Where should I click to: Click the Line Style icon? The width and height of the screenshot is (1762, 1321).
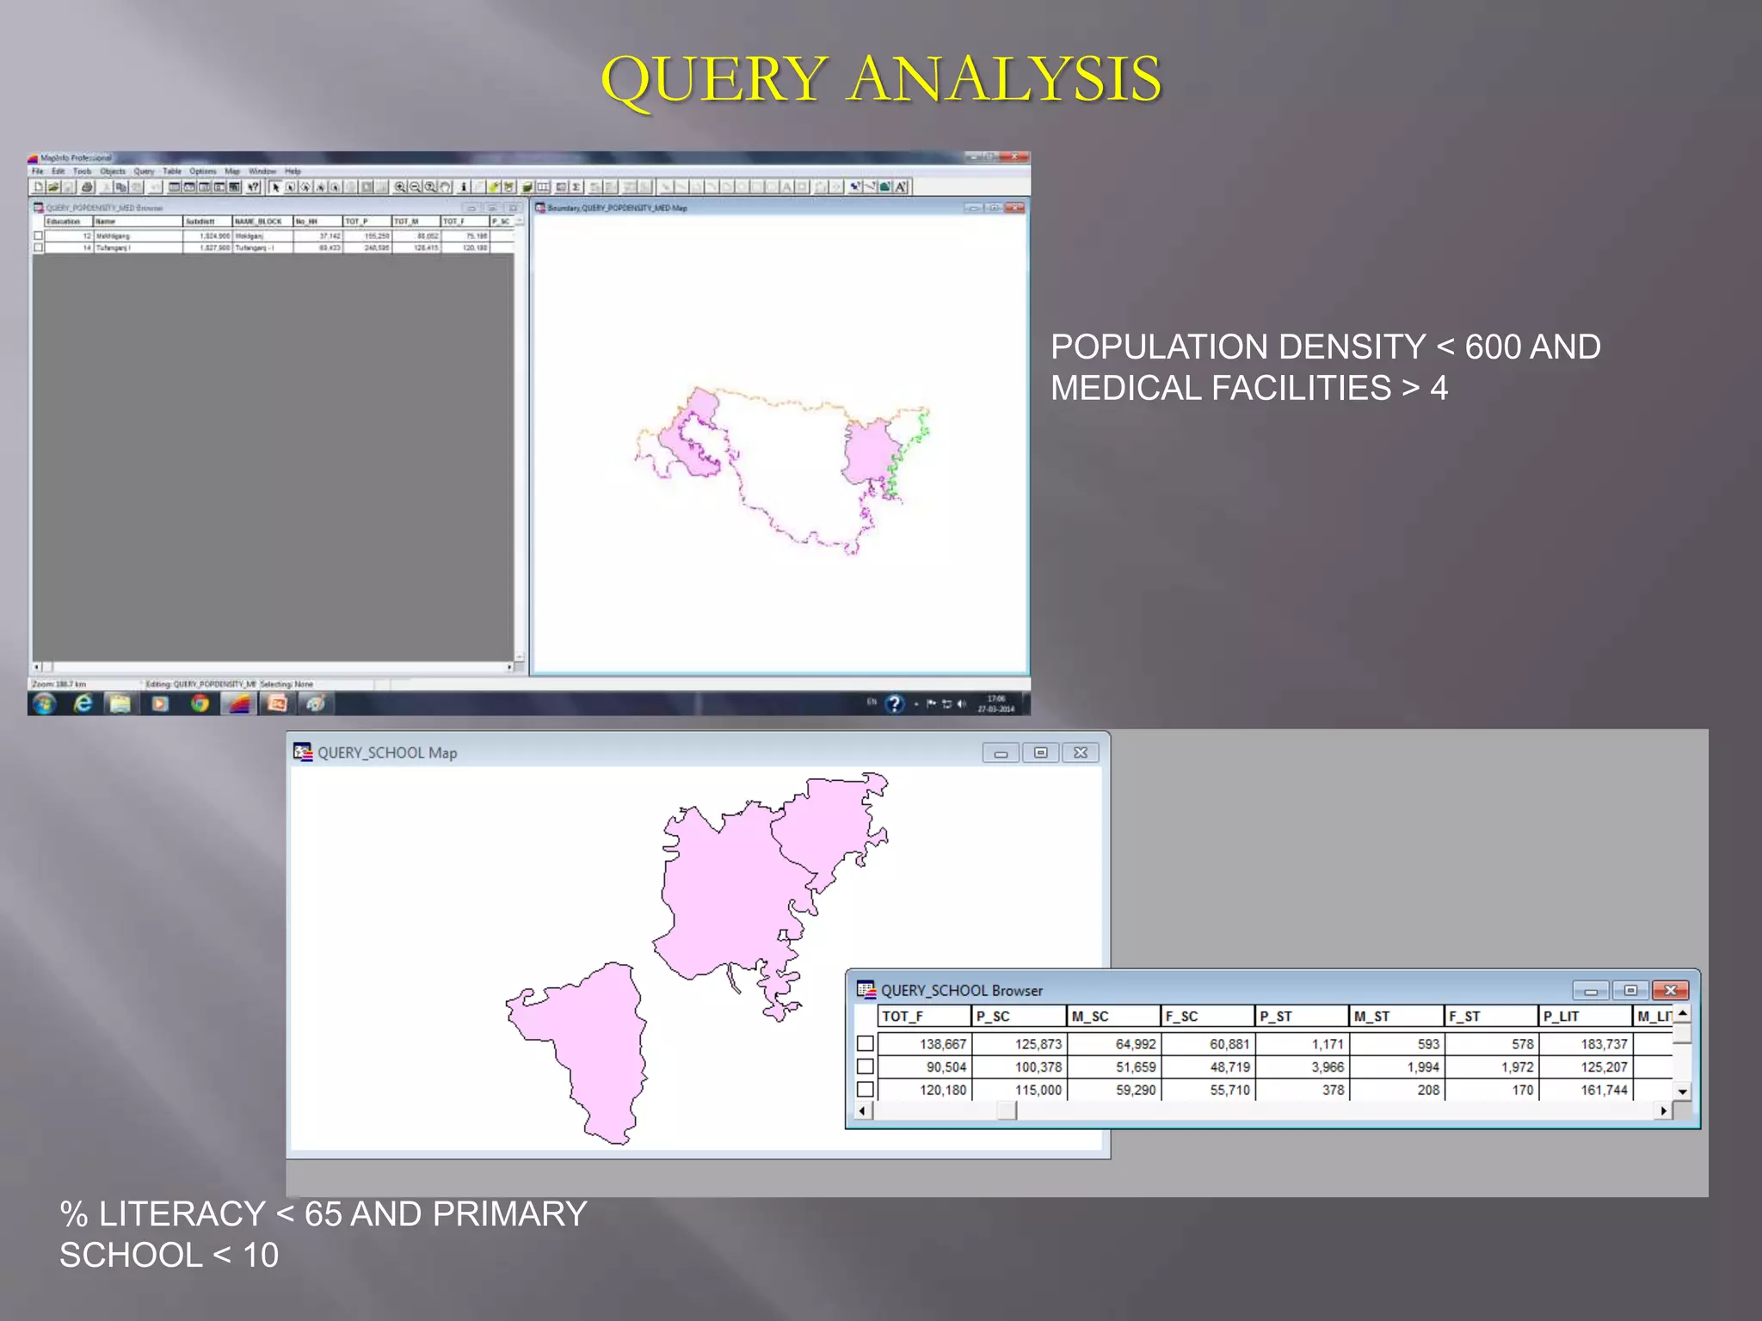pos(870,187)
